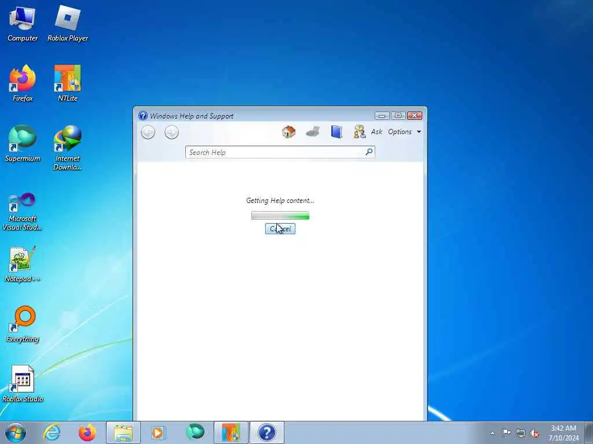Open Browse Help book icon

click(x=336, y=132)
